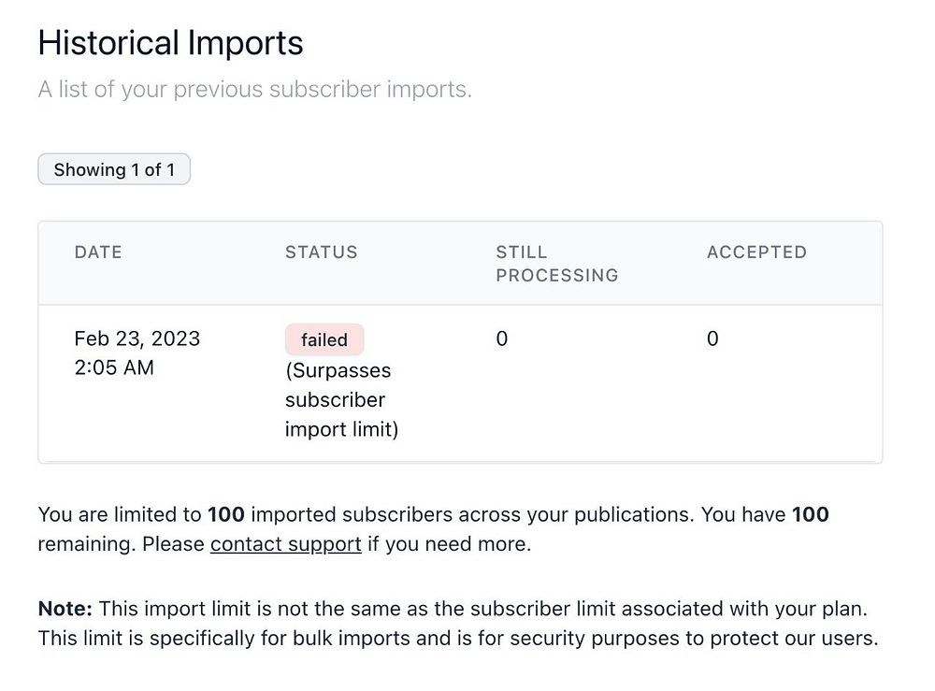Open the contact support link

coord(285,544)
